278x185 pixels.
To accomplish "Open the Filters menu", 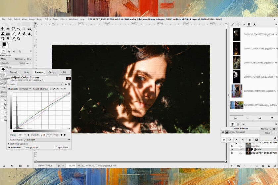I will tap(63, 19).
